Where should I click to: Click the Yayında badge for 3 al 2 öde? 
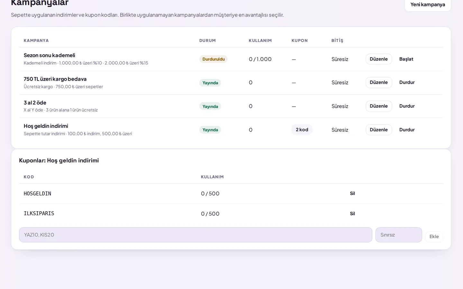point(210,106)
